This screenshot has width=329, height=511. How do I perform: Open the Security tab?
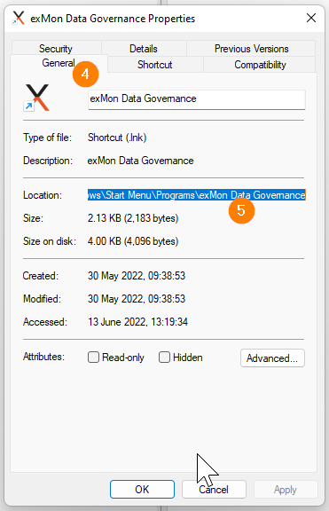pos(56,48)
